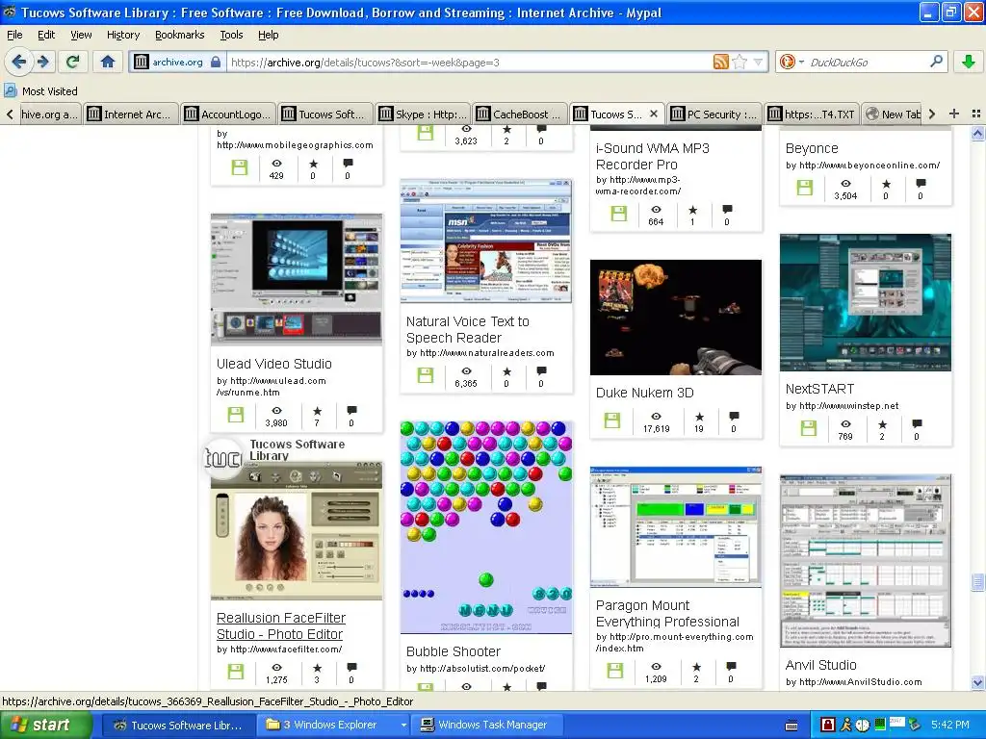986x739 pixels.
Task: Open the address bar history dropdown
Action: (x=758, y=62)
